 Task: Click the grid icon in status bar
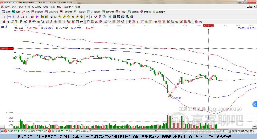point(2,131)
